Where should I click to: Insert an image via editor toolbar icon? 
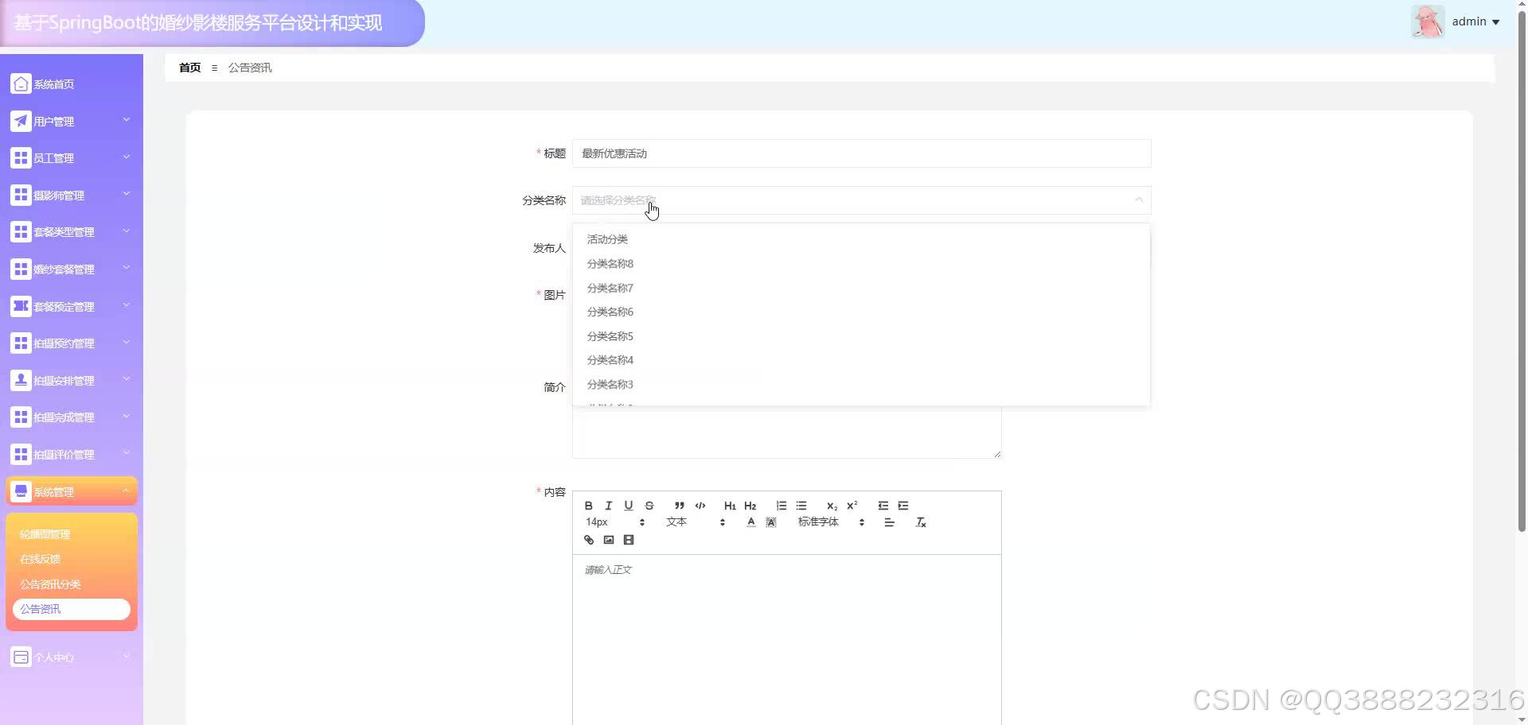609,540
